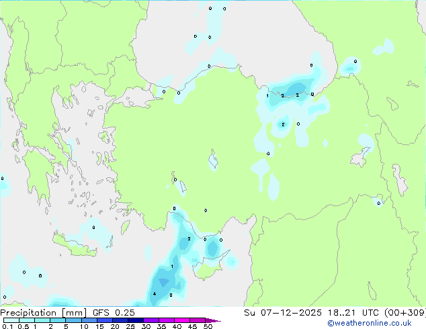Click the legend value '15'
426x329 pixels.
[99, 326]
